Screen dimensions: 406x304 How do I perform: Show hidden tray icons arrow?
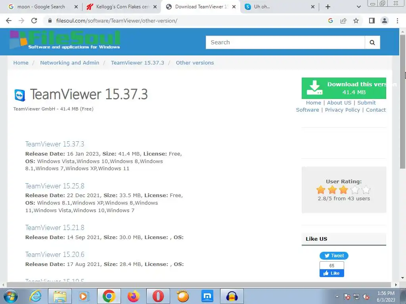(337, 296)
